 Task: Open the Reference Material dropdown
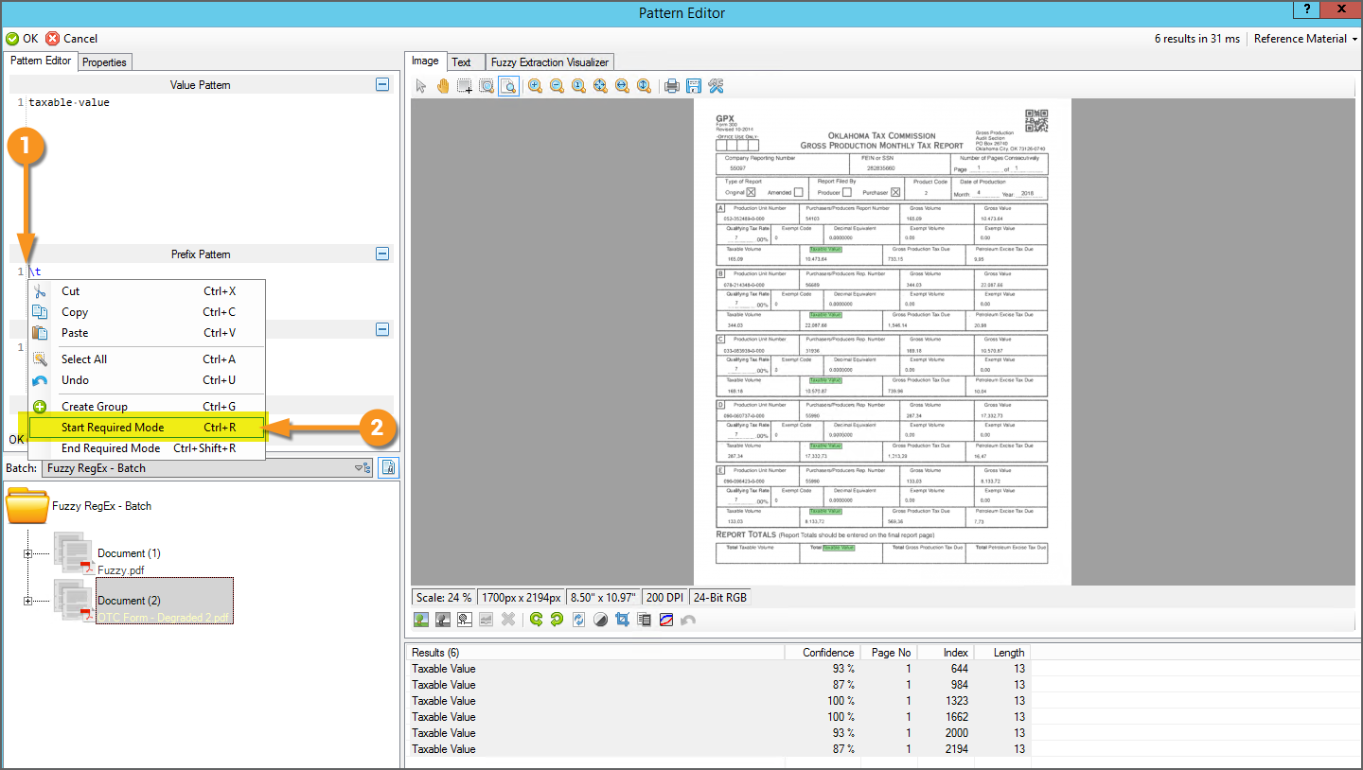1305,39
